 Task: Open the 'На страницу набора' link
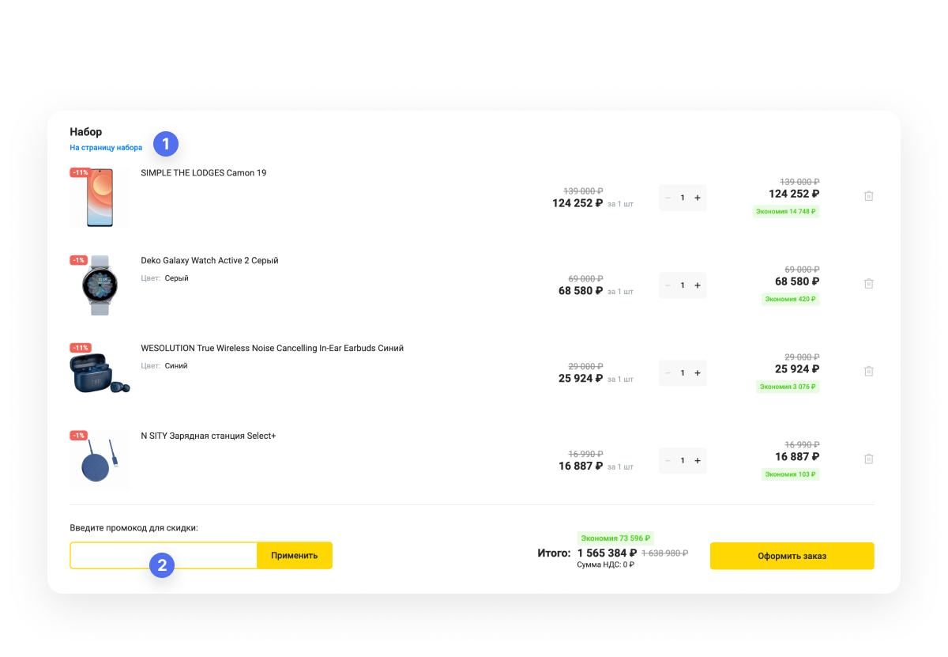(x=106, y=148)
